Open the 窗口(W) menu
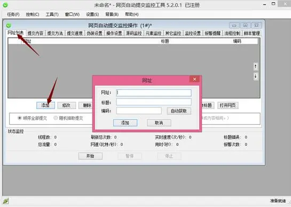The height and width of the screenshot is (207, 291). (72, 14)
